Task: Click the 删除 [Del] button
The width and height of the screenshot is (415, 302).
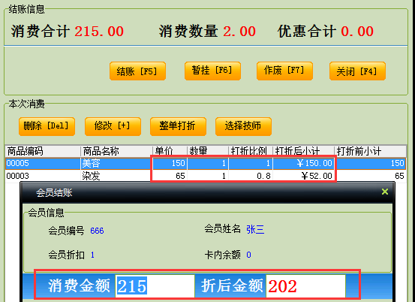Action: [x=47, y=126]
